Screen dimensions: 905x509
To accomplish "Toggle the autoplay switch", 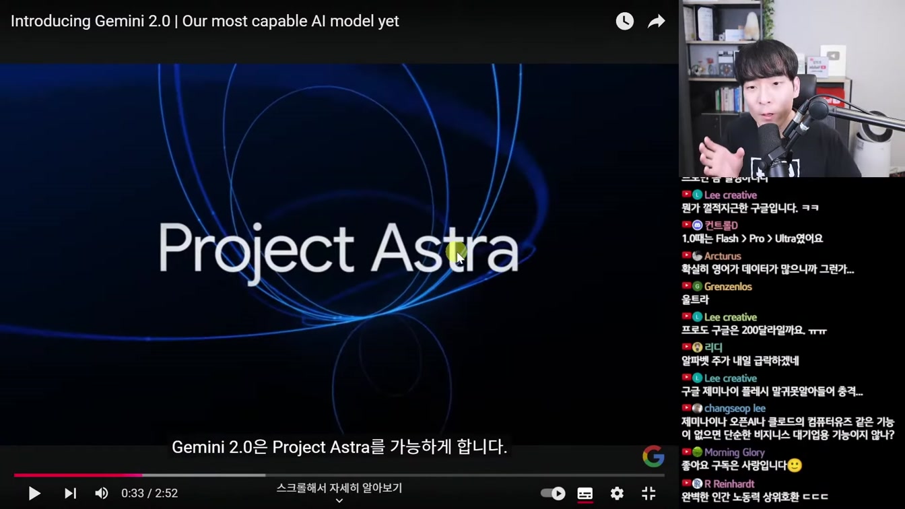I will pos(553,494).
